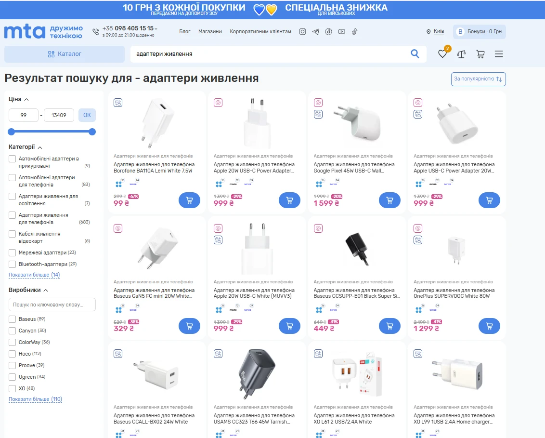Add OnePlus SUPERVOOC 80W adapter to cart
The width and height of the screenshot is (545, 438).
click(489, 326)
